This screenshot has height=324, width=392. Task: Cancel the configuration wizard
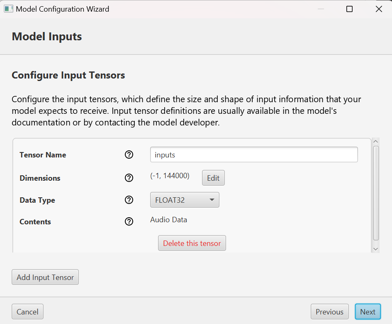27,312
